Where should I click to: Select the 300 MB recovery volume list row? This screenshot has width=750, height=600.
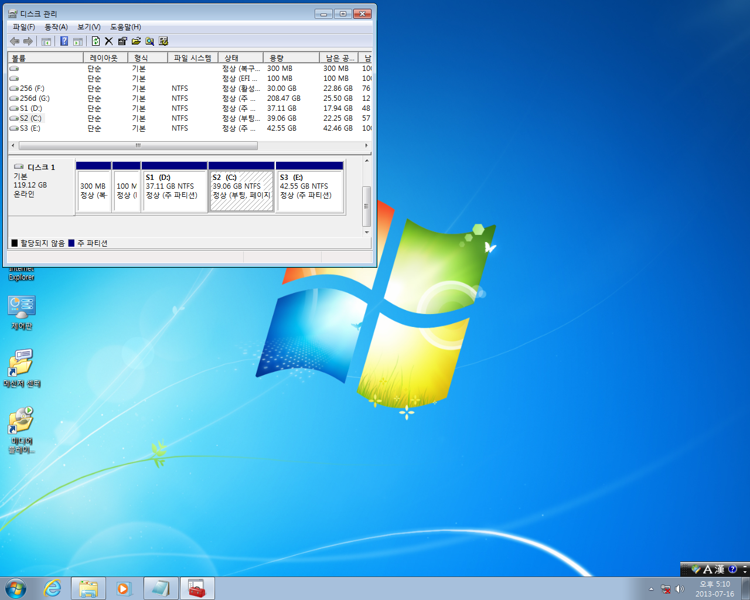tap(190, 69)
